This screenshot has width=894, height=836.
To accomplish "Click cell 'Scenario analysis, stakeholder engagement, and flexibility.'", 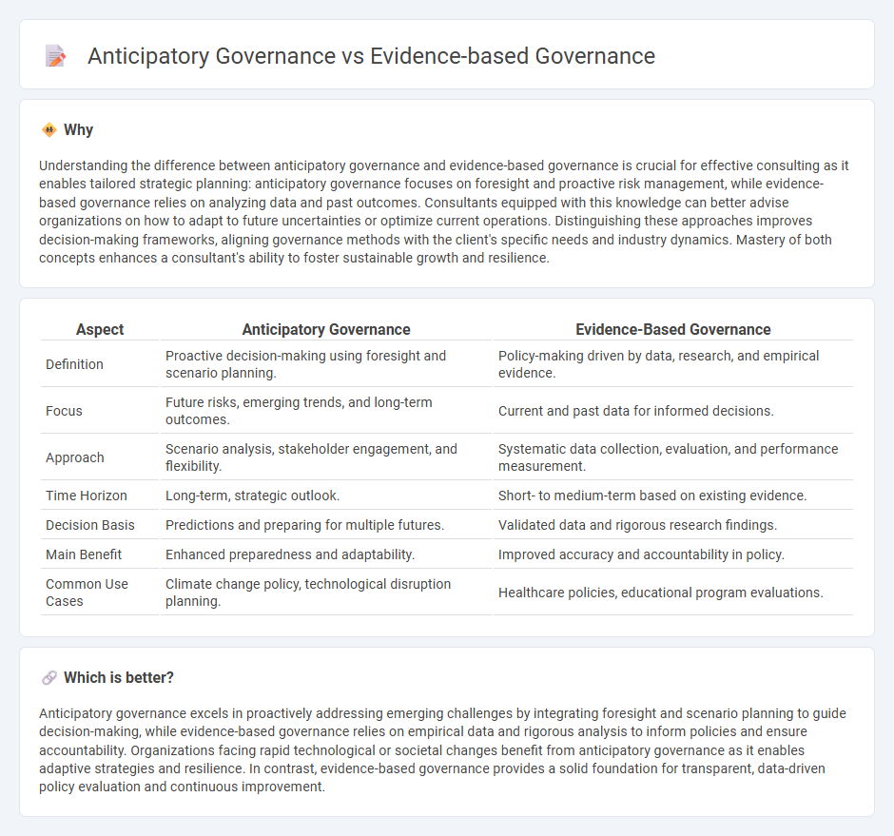I will click(326, 457).
